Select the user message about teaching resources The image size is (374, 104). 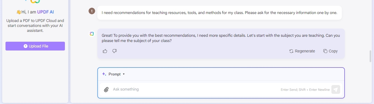(219, 13)
